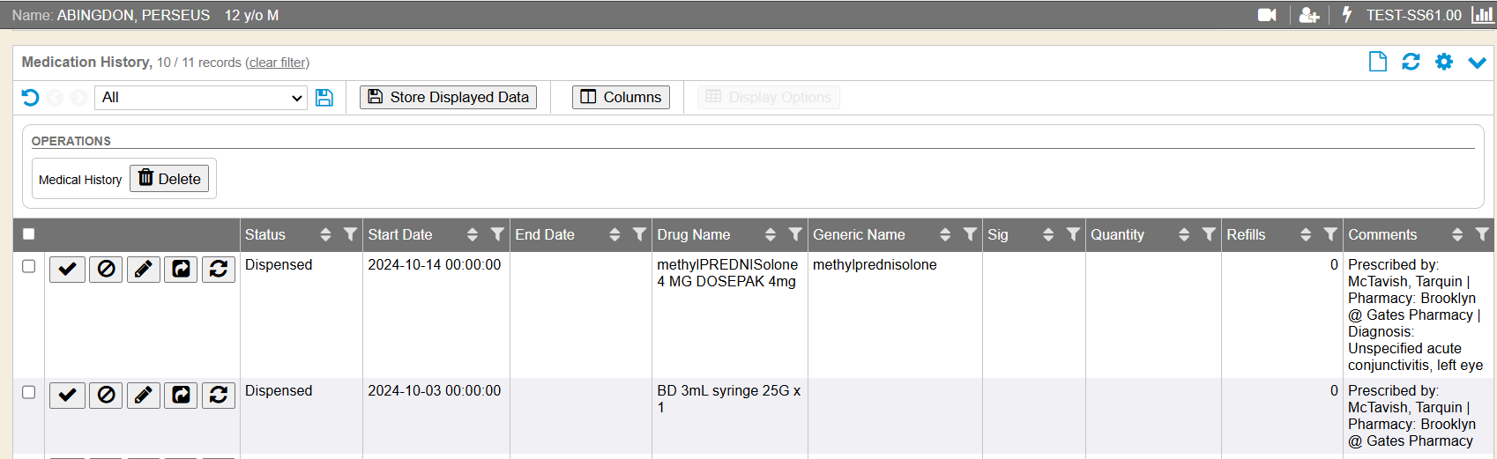
Task: Click the discontinue icon for methylPREDNISolone row
Action: [x=106, y=269]
